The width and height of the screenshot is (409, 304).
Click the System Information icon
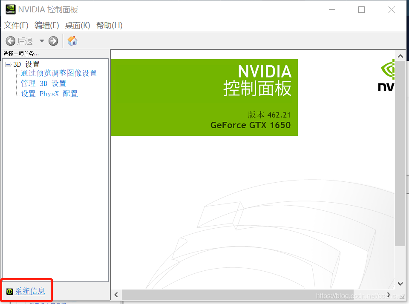[x=10, y=291]
